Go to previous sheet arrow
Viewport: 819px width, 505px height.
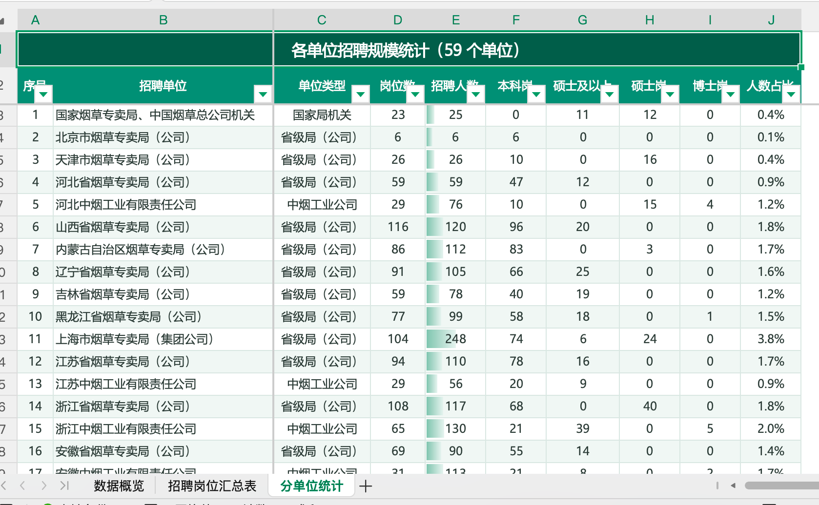tap(22, 486)
